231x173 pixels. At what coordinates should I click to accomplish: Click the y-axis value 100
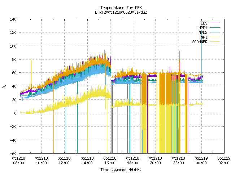(13, 46)
